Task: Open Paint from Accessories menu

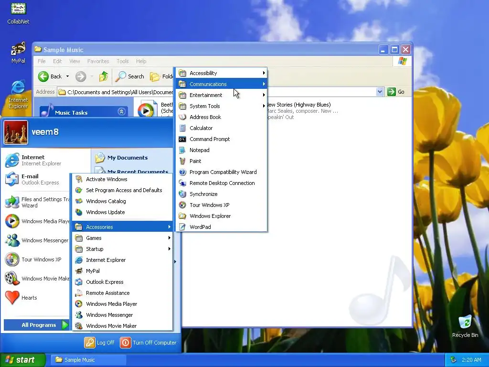Action: click(x=222, y=161)
